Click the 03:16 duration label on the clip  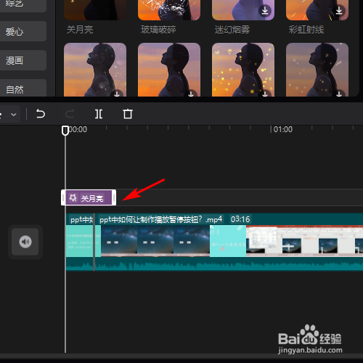[x=240, y=219]
